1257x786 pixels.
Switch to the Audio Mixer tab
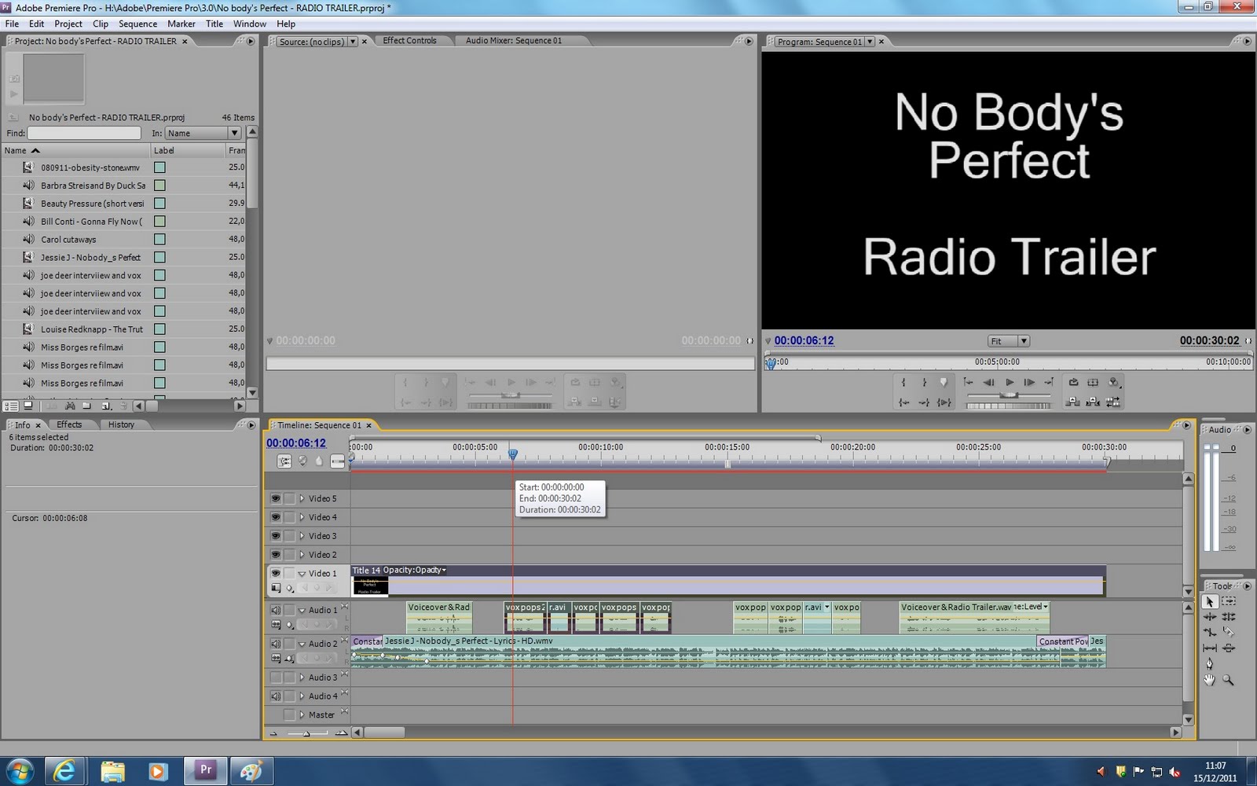pyautogui.click(x=514, y=41)
